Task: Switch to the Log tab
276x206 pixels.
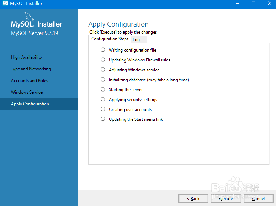Action: 139,40
